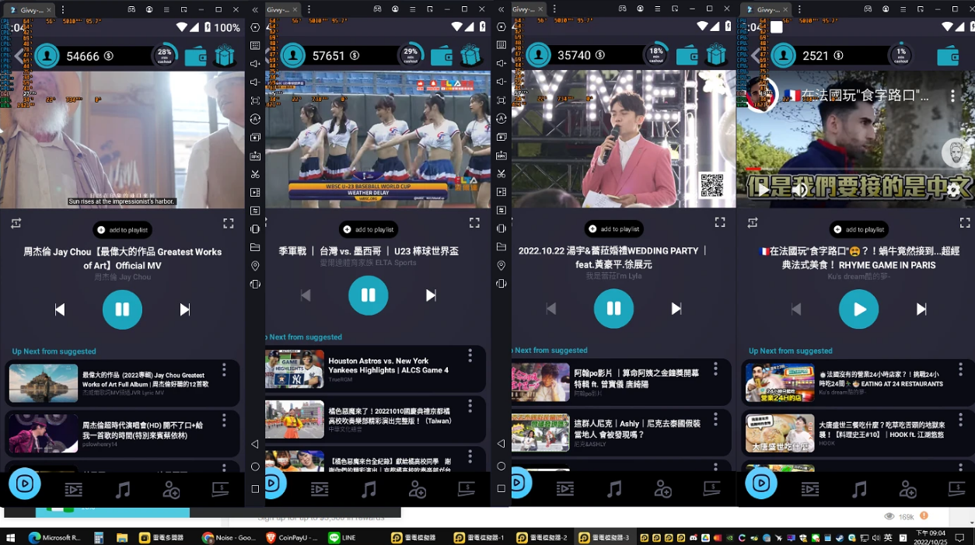The width and height of the screenshot is (975, 545).
Task: Open the gift box beside 18% cashout
Action: (x=716, y=55)
